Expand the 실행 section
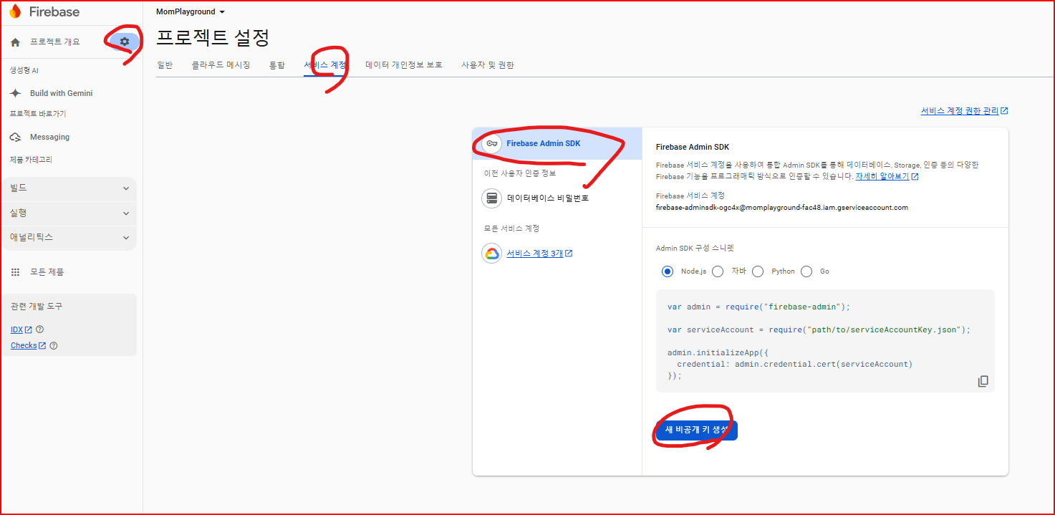The width and height of the screenshot is (1055, 515). tap(69, 213)
